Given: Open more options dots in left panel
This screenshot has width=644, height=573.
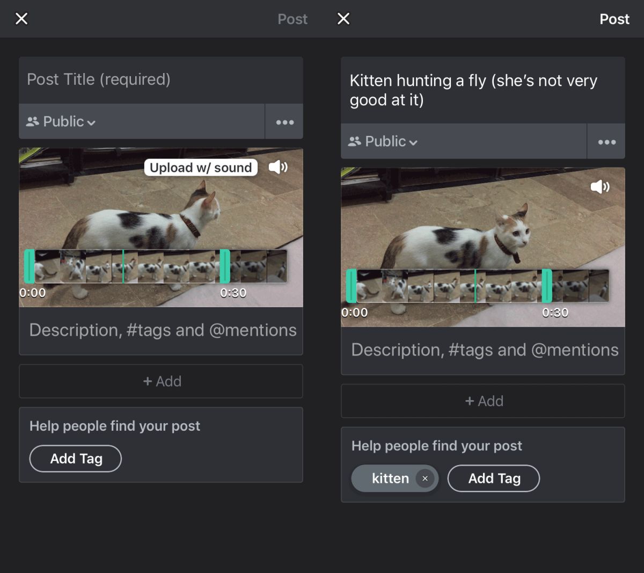Looking at the screenshot, I should [x=284, y=122].
